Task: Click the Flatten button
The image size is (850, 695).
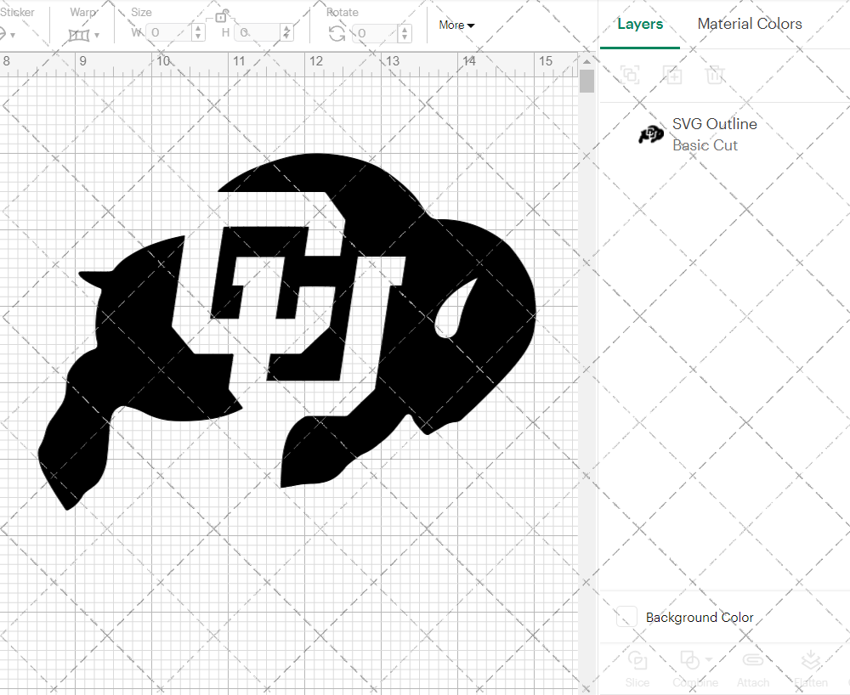Action: click(x=811, y=669)
